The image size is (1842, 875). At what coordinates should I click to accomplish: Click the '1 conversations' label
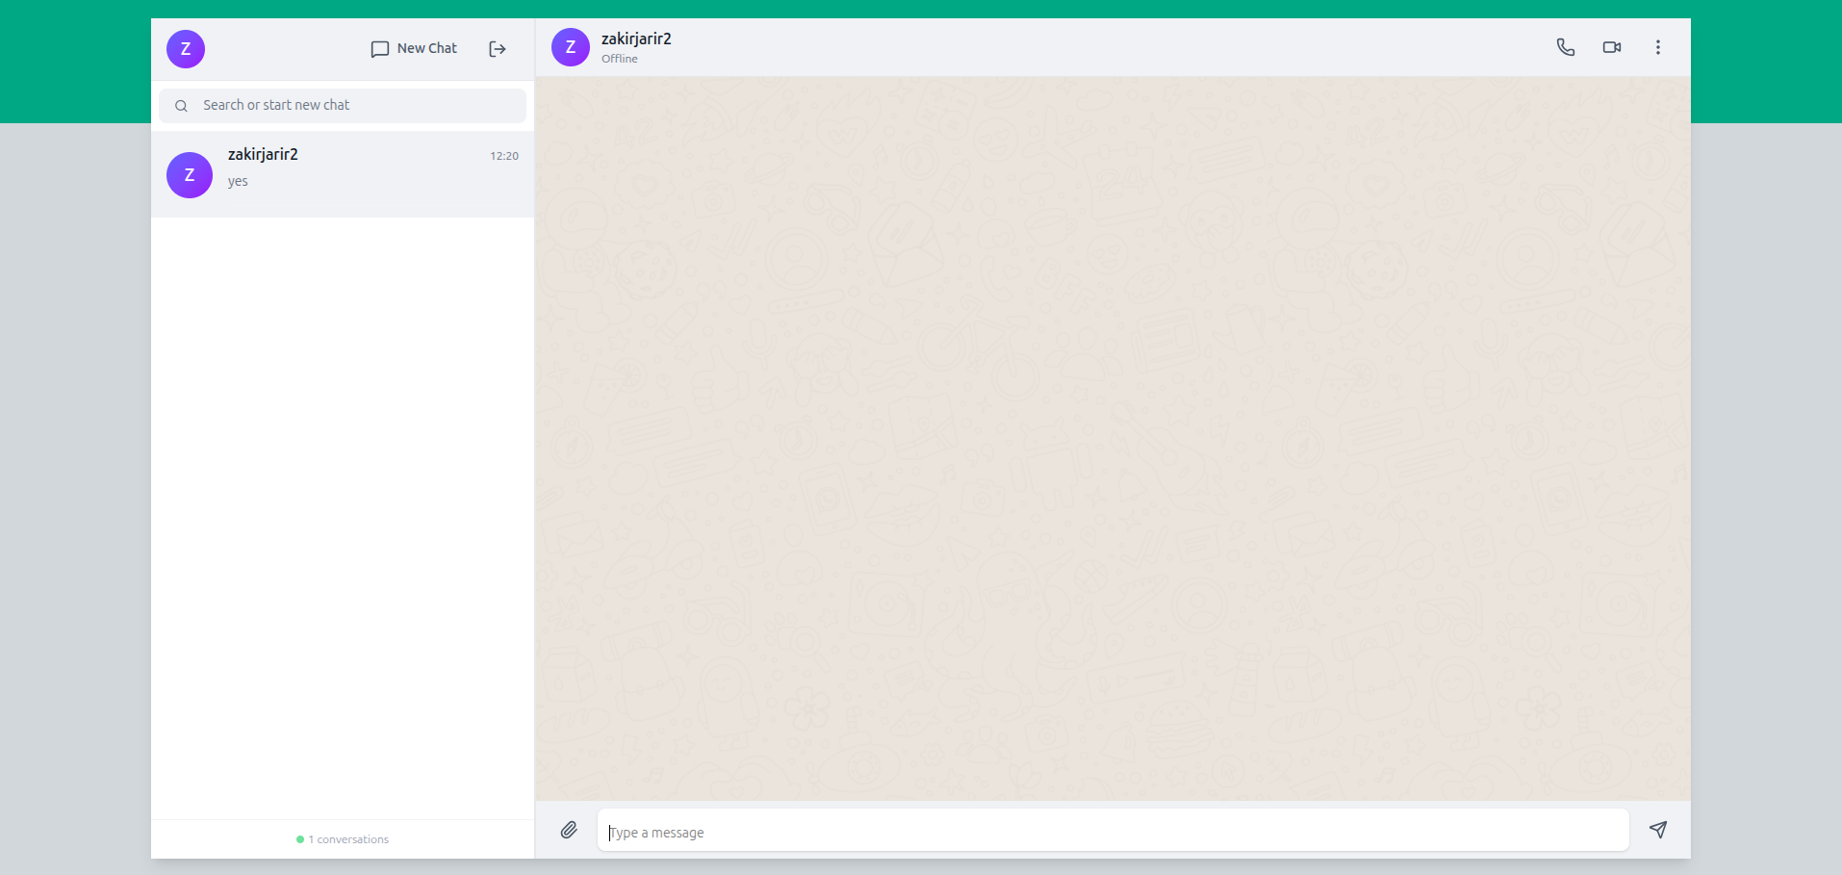(x=342, y=838)
